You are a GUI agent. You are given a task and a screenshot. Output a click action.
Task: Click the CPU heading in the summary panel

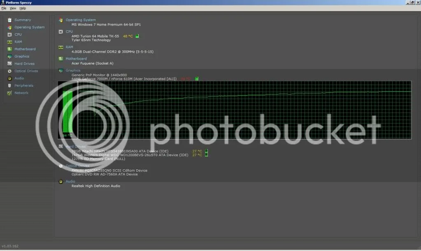[69, 31]
